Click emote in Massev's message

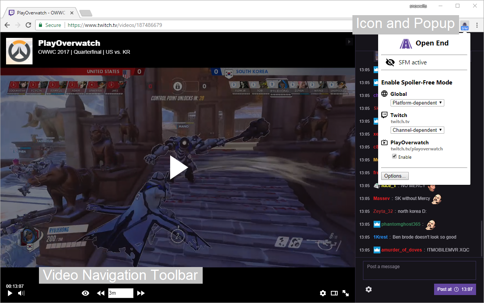click(437, 198)
